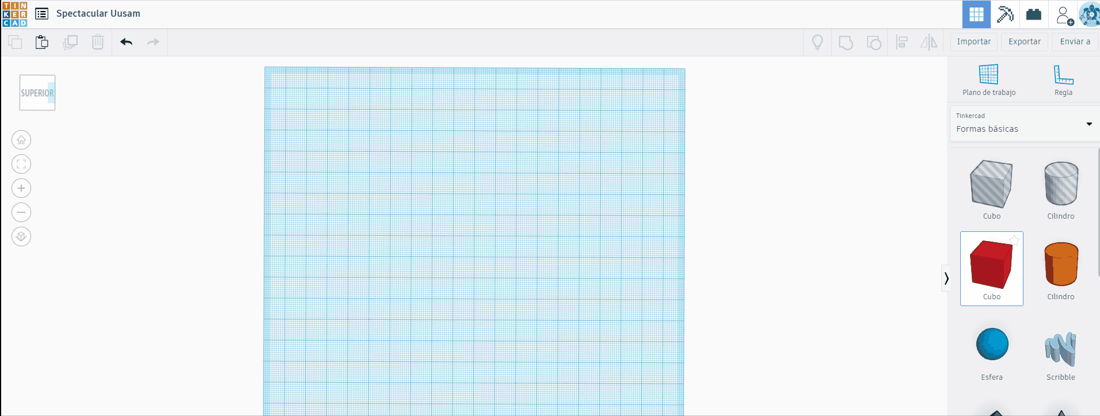The width and height of the screenshot is (1100, 416).
Task: Favorite the red Cubo with star
Action: 1014,241
